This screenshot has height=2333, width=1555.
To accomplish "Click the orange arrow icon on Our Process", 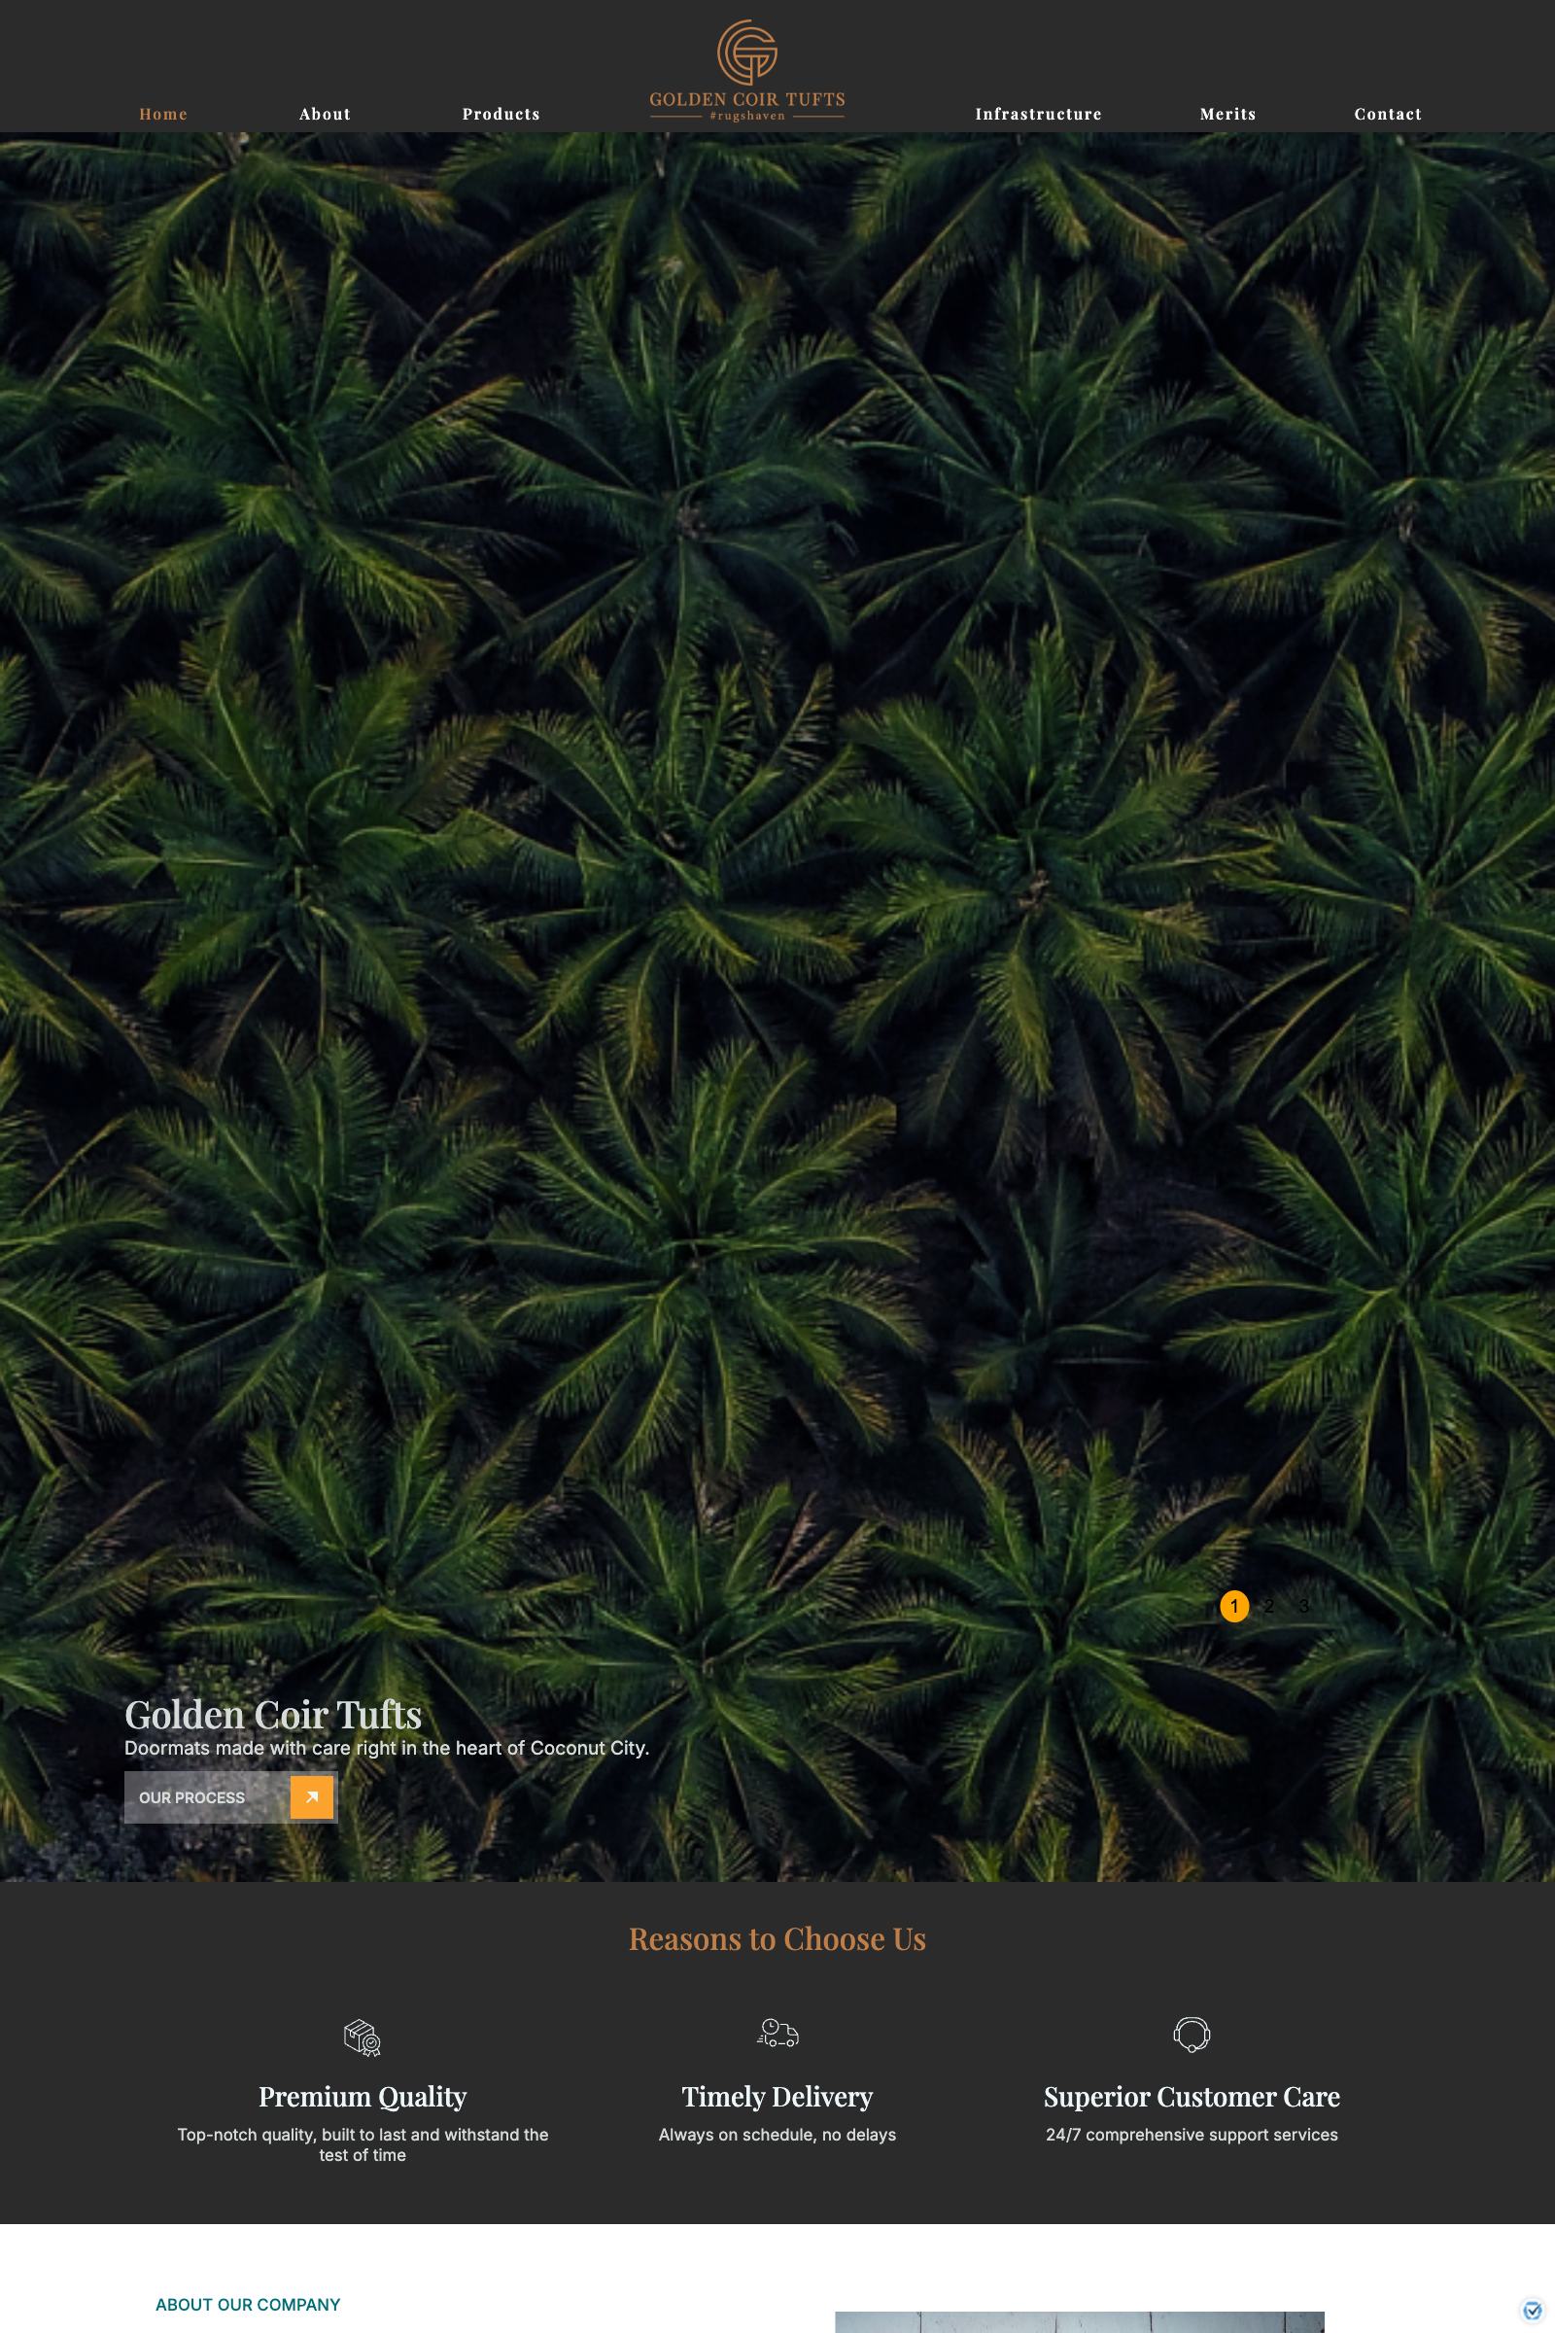I will pos(311,1796).
